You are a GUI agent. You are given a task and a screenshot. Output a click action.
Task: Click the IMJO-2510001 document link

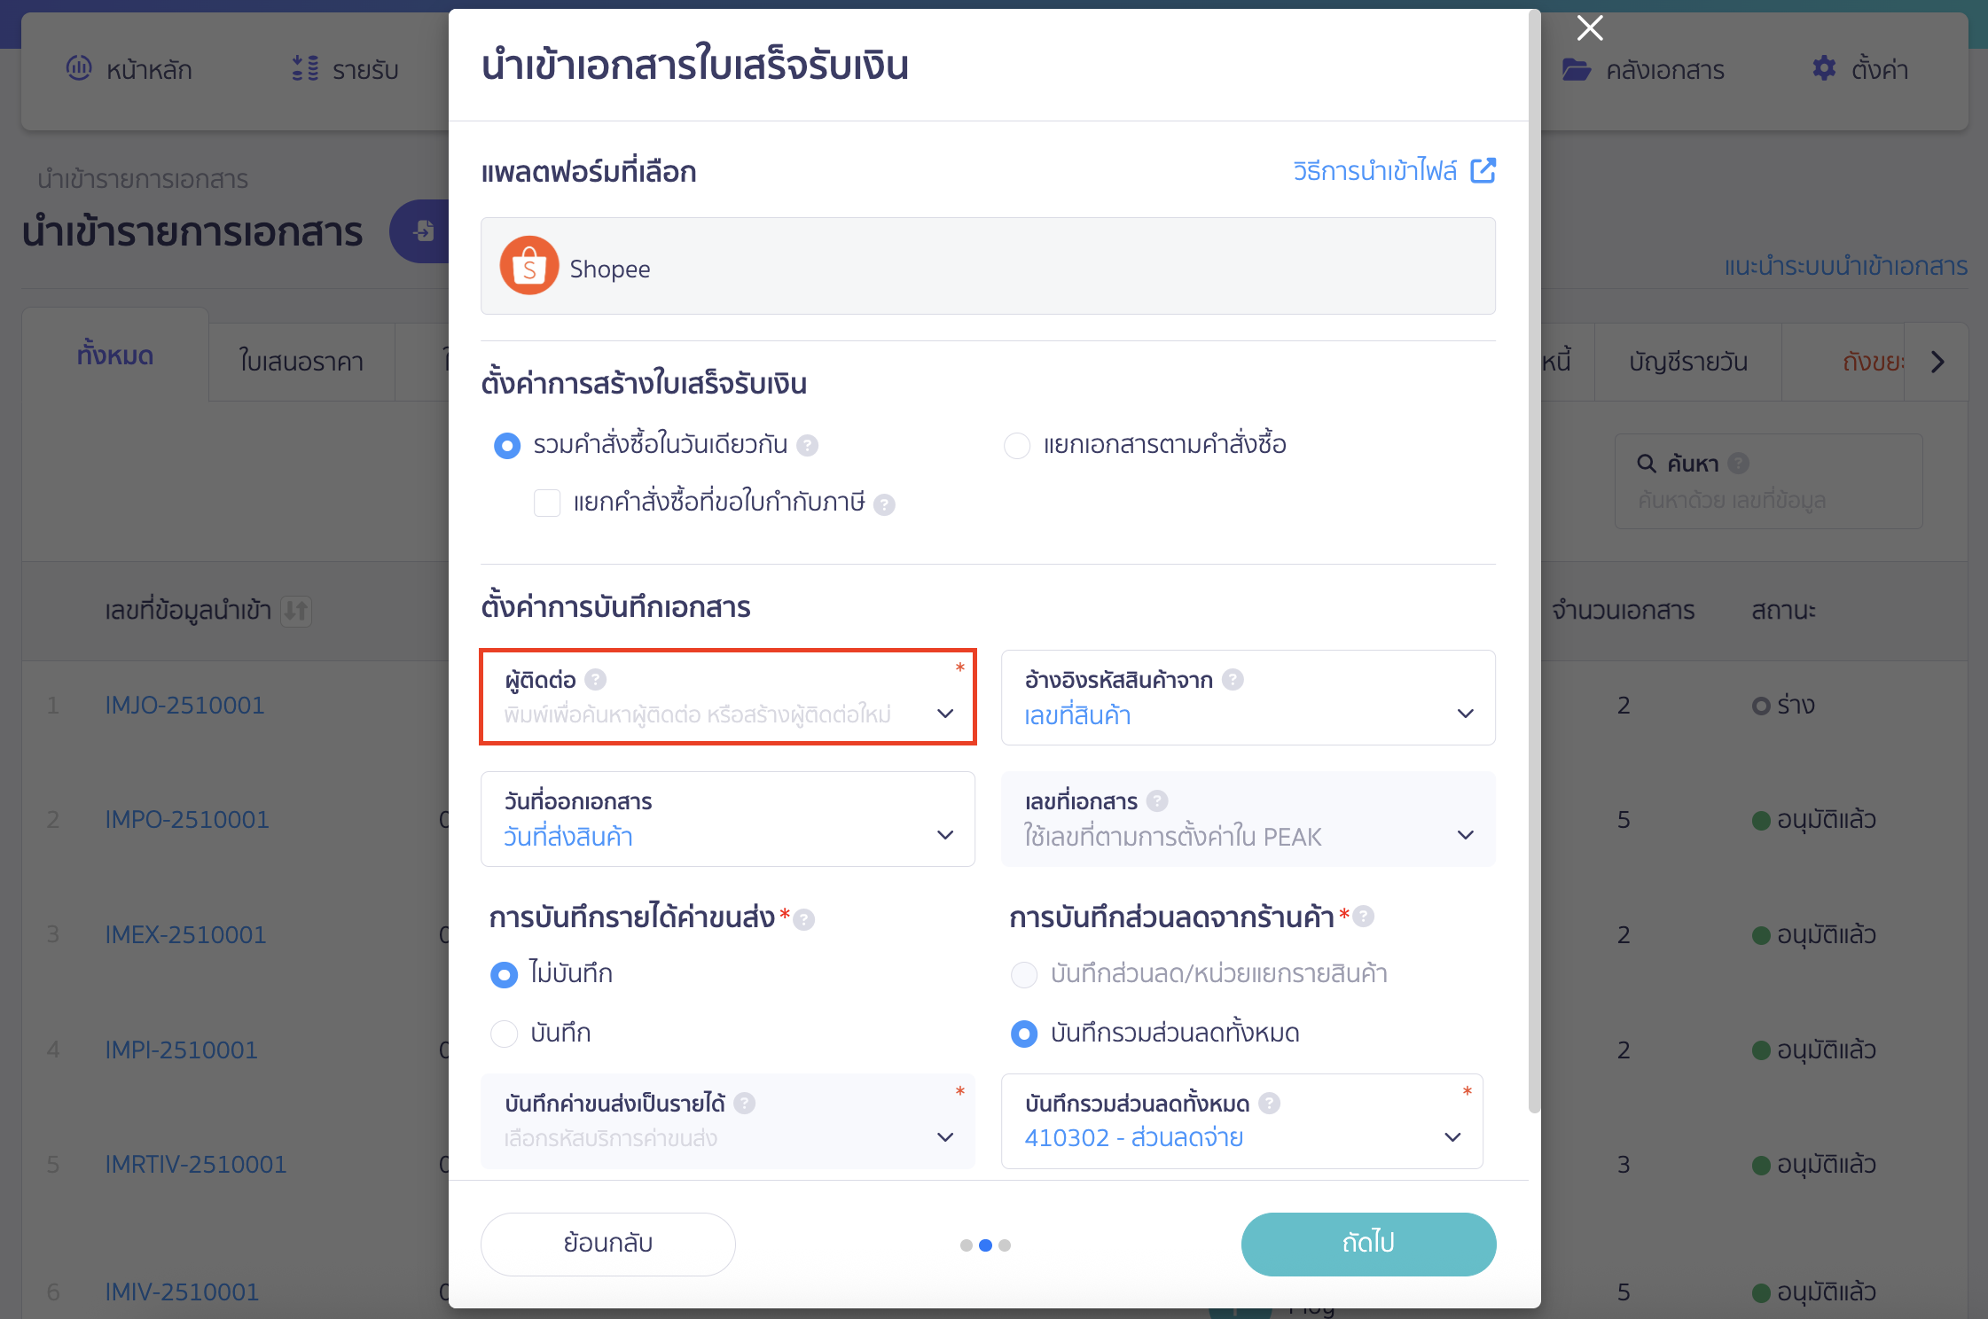click(x=184, y=705)
